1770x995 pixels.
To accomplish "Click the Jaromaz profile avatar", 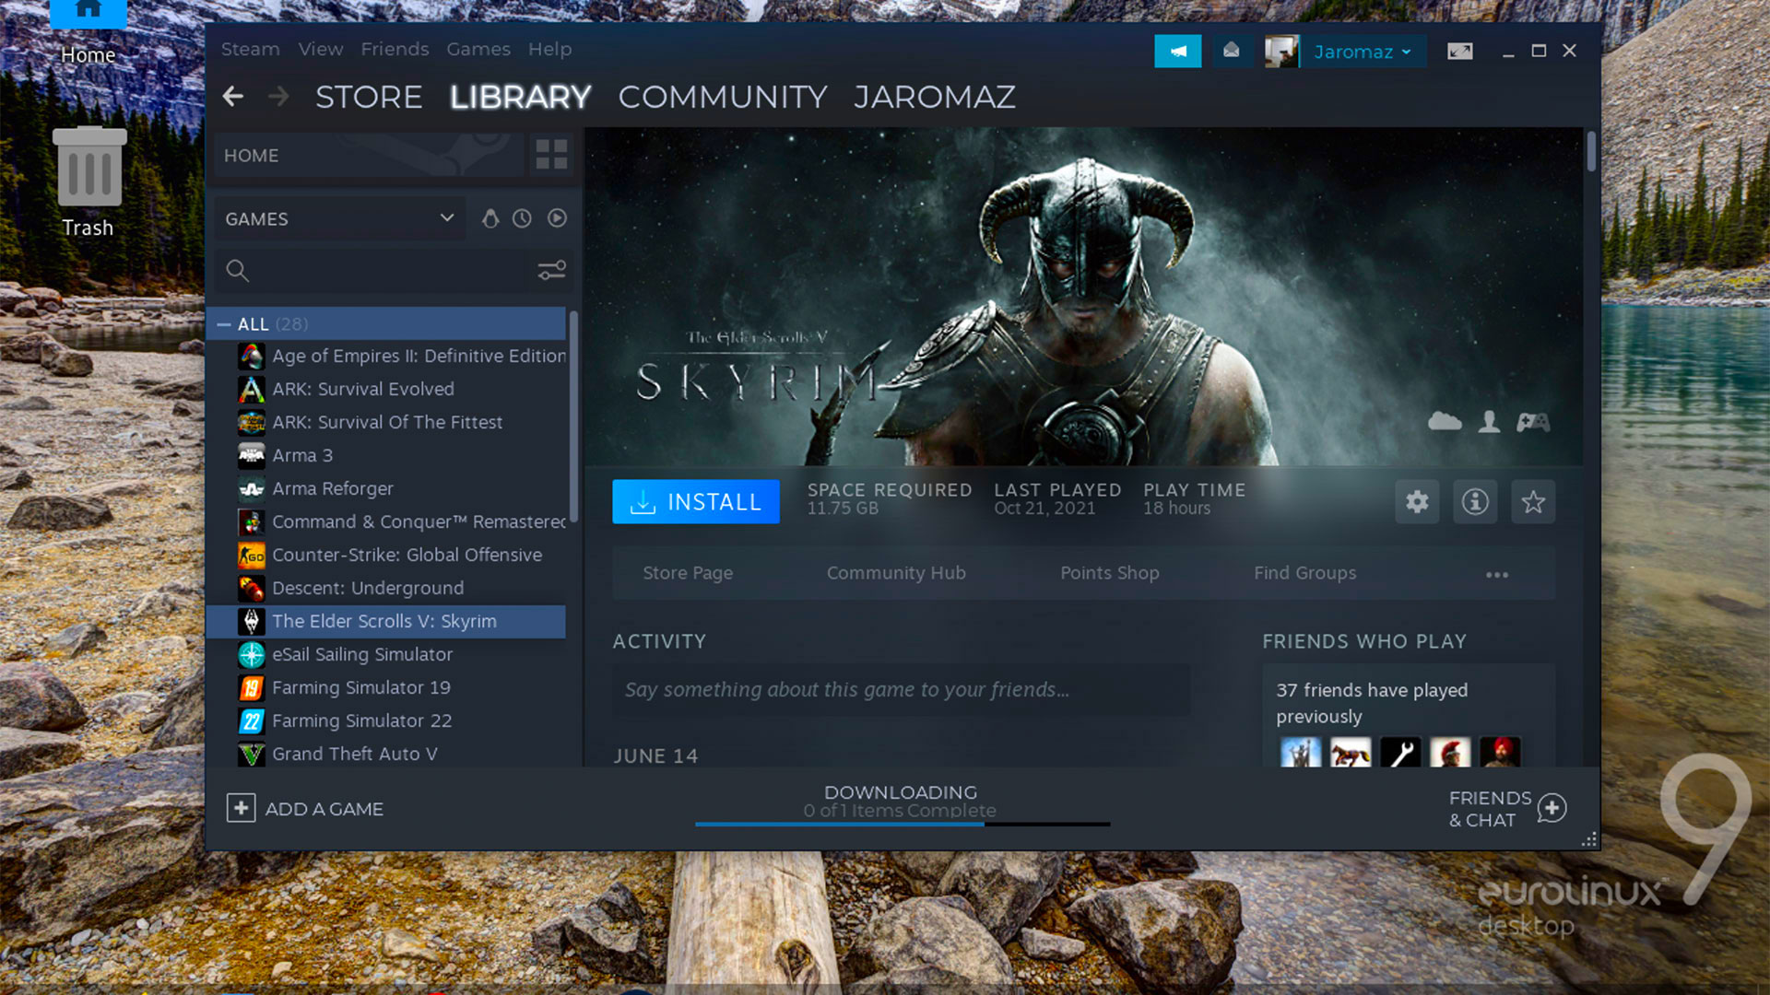I will pos(1281,52).
